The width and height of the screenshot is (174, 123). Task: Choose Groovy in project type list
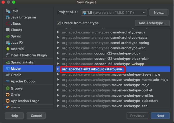28,88
